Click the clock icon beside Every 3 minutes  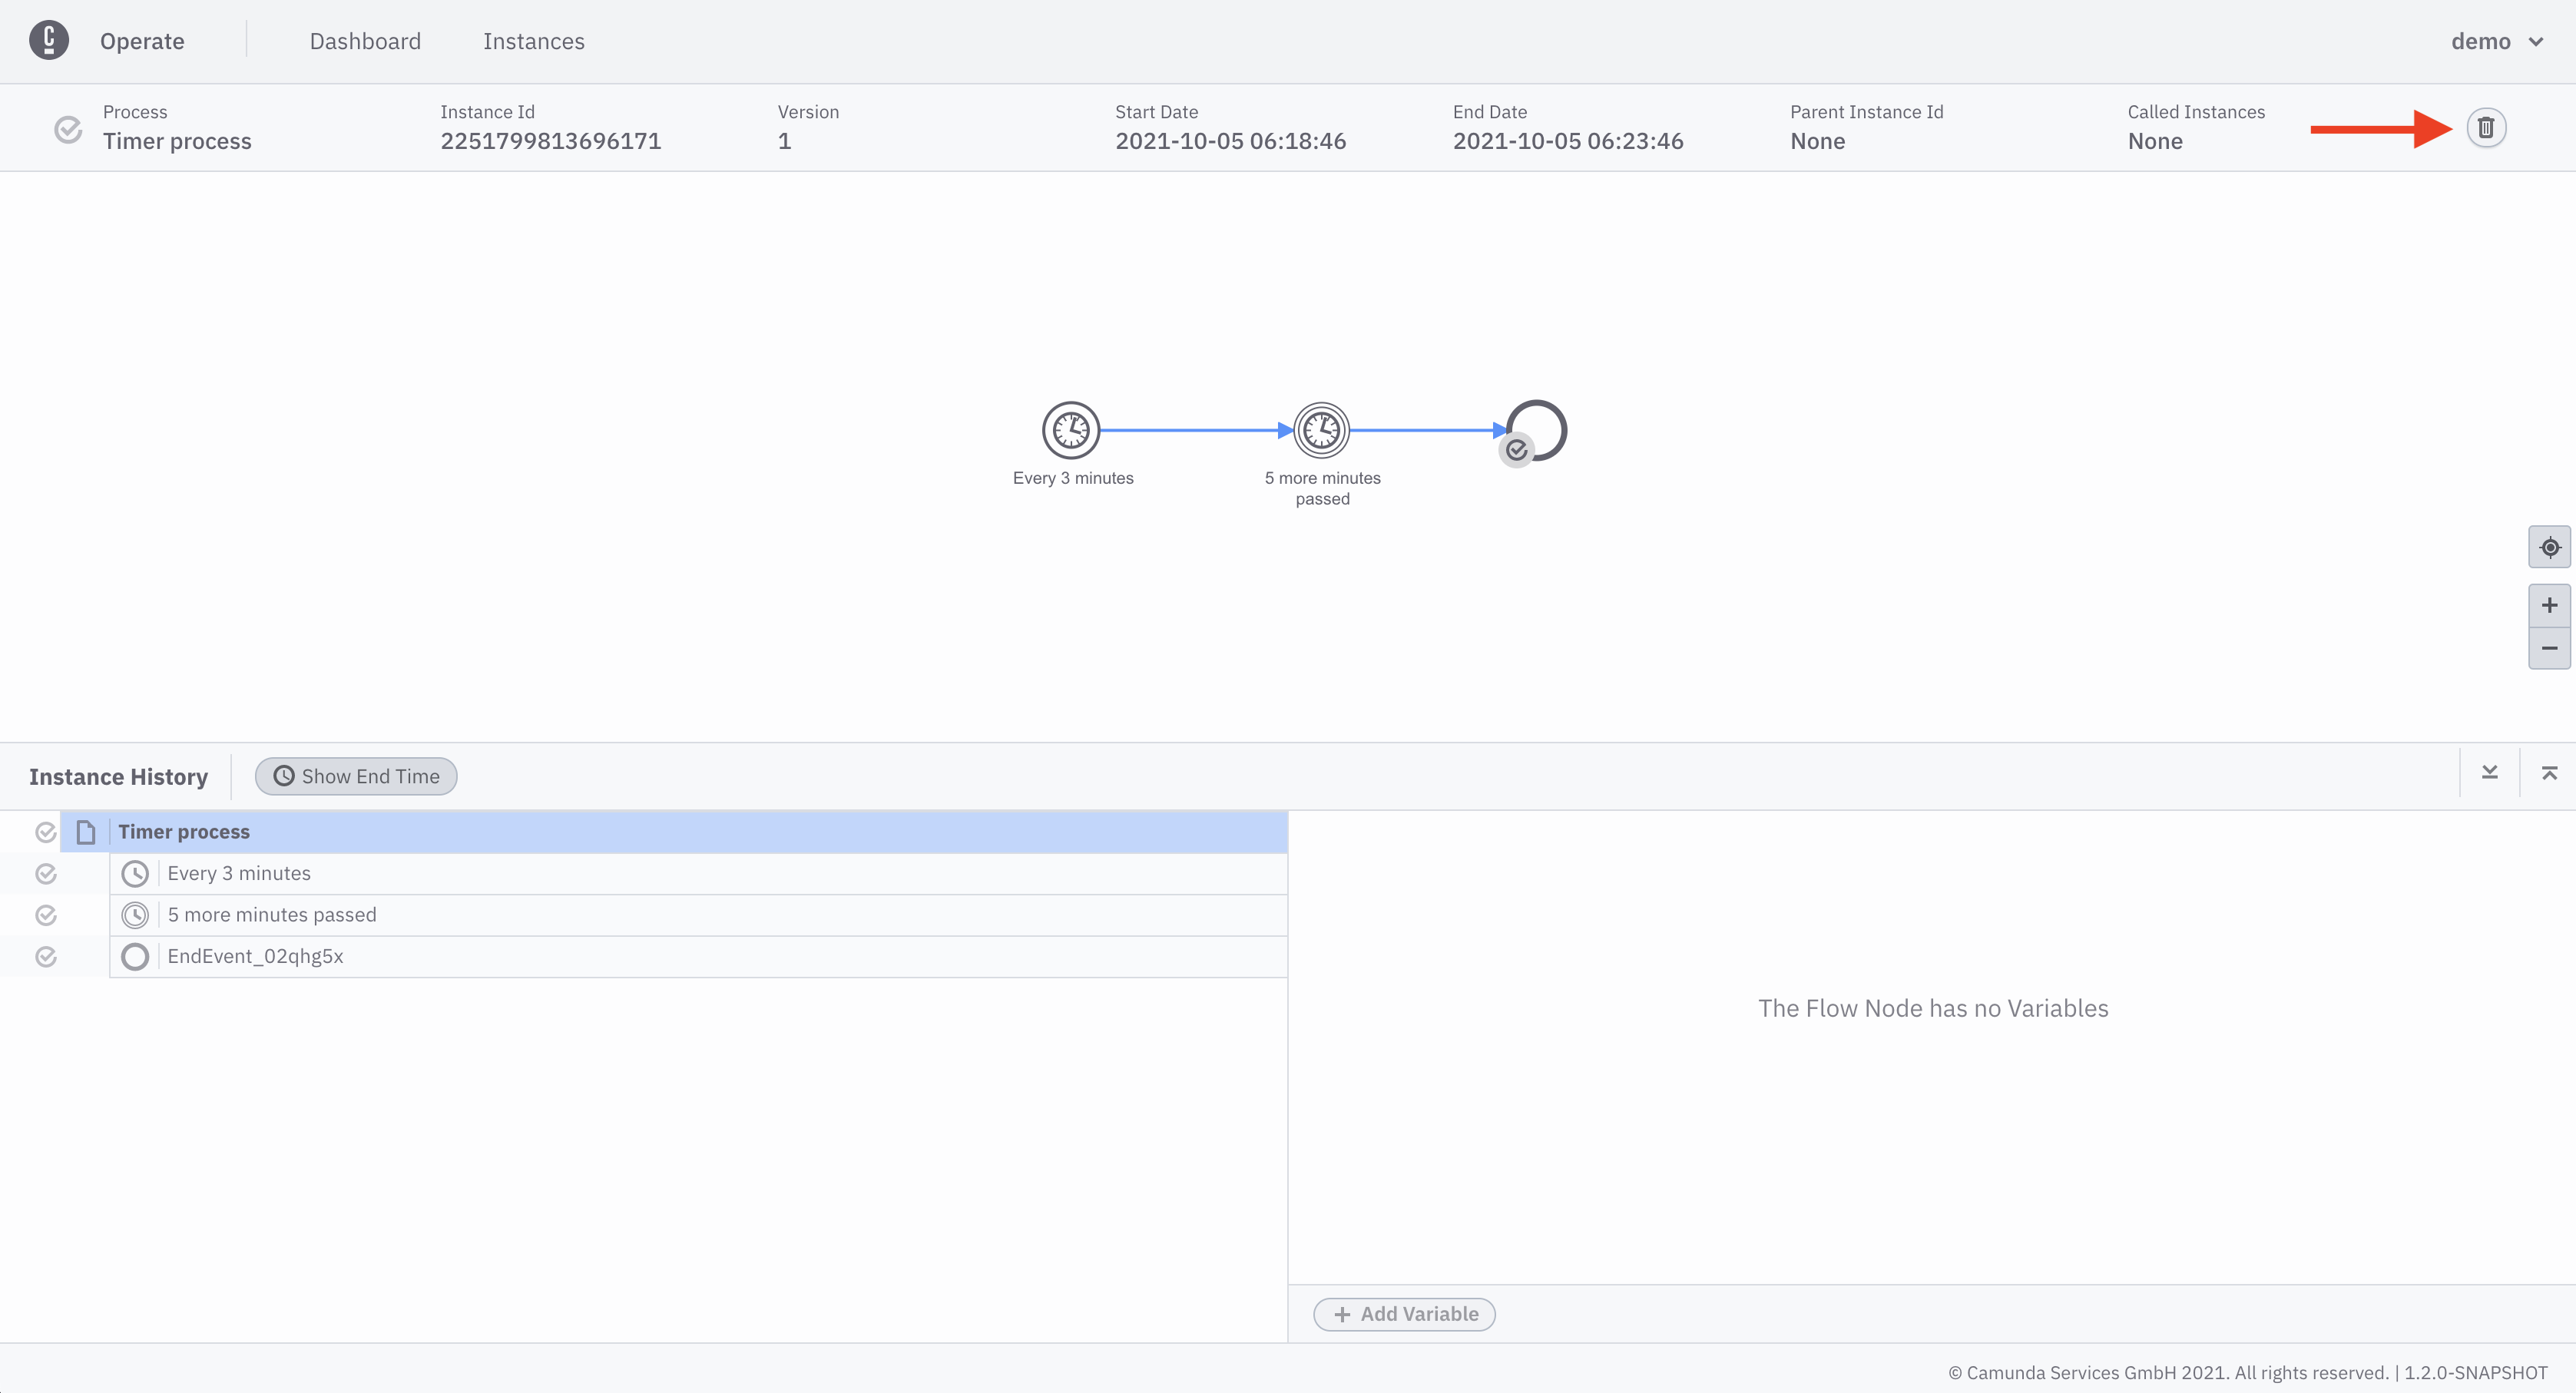coord(136,873)
